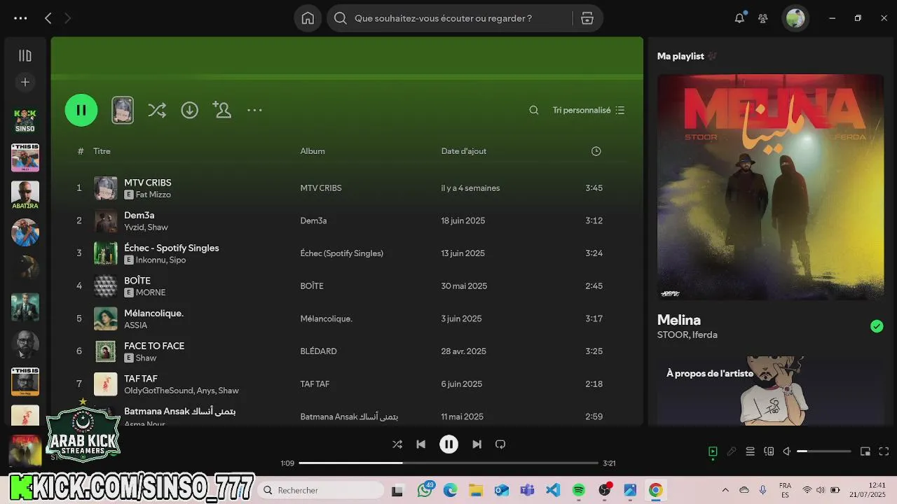
Task: Seek within the song progress bar
Action: coord(448,463)
